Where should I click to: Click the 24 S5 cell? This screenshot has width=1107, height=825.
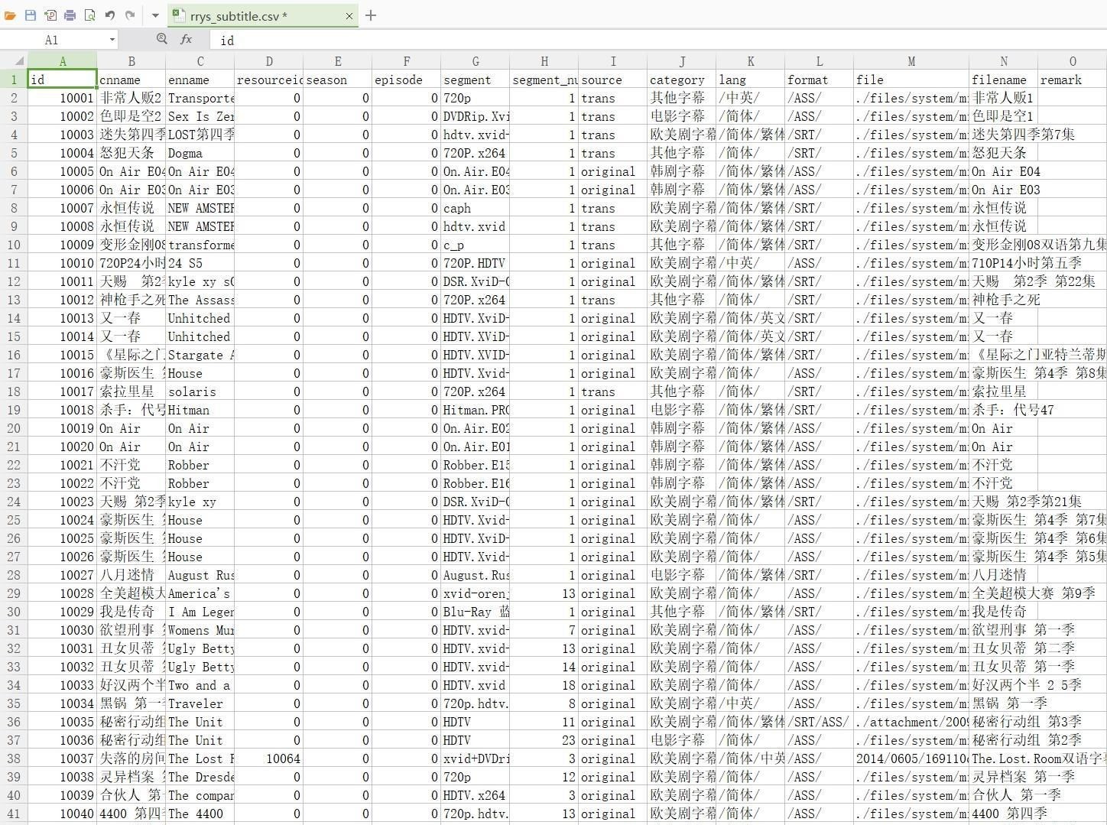pyautogui.click(x=200, y=263)
